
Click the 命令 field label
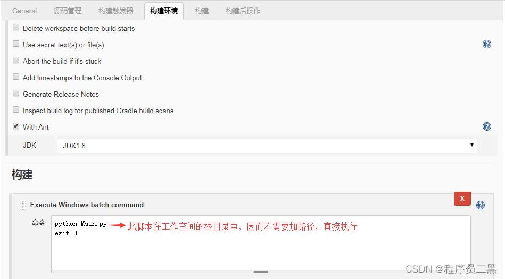click(x=38, y=223)
